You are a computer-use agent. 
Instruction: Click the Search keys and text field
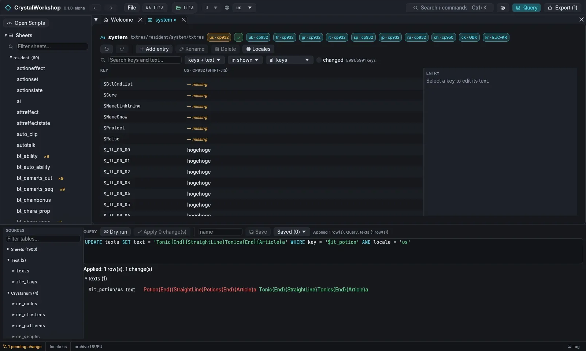(x=145, y=60)
